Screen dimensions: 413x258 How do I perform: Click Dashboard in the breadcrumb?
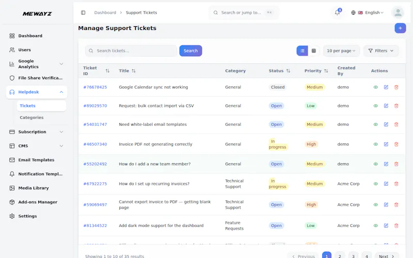point(105,12)
